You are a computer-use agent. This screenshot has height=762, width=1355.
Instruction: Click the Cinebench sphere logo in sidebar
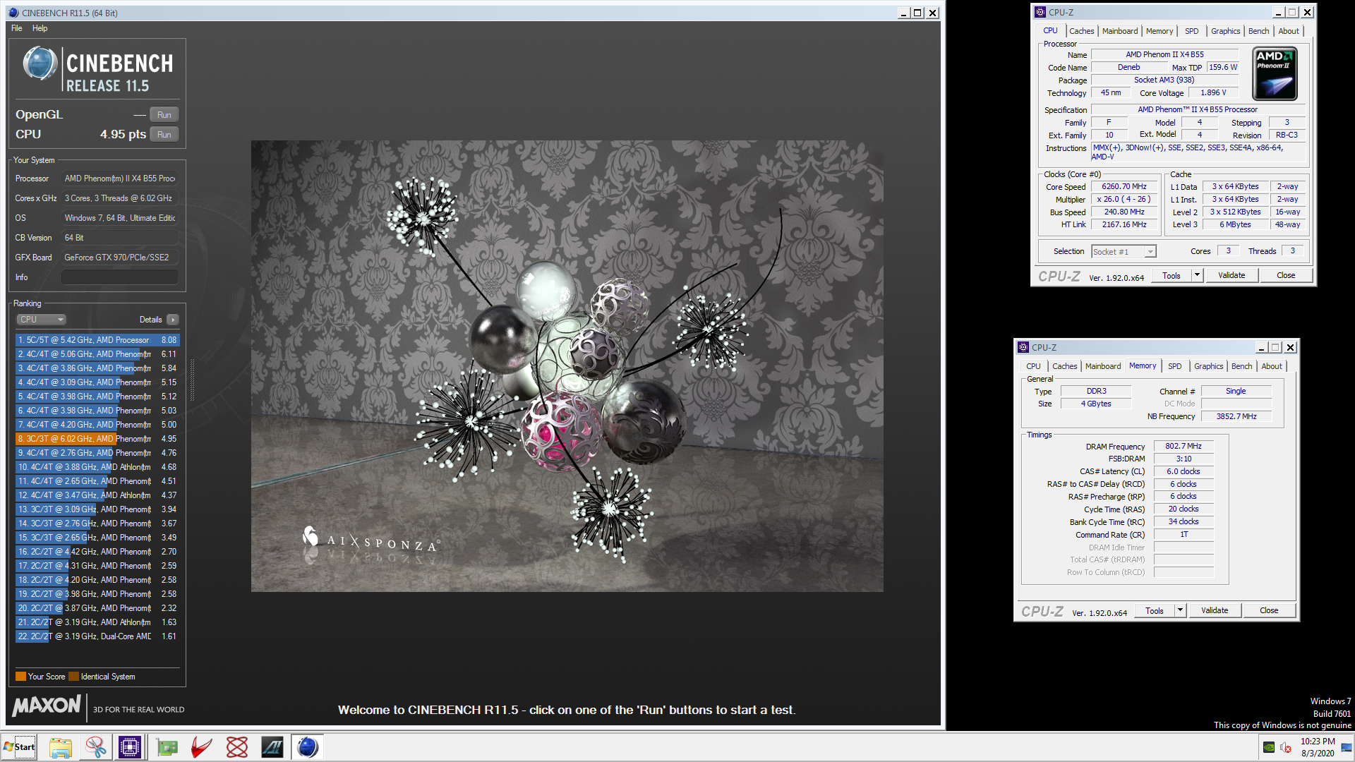40,64
